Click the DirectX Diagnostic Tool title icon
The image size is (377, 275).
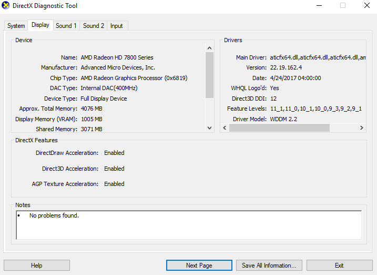[6, 5]
